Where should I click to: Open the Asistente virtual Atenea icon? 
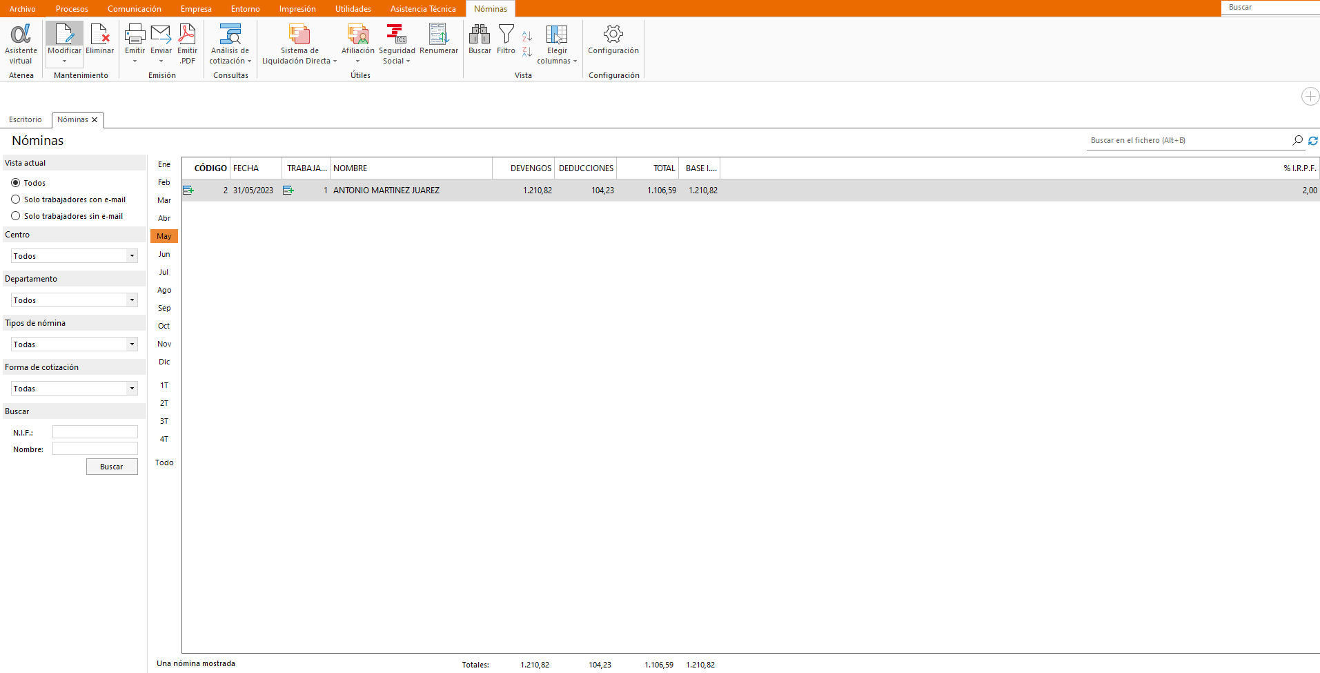(21, 34)
